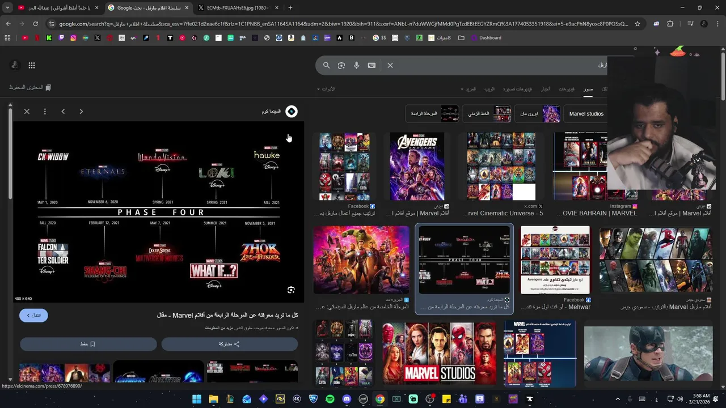
Task: Open the three-dot options in preview panel
Action: coord(45,112)
